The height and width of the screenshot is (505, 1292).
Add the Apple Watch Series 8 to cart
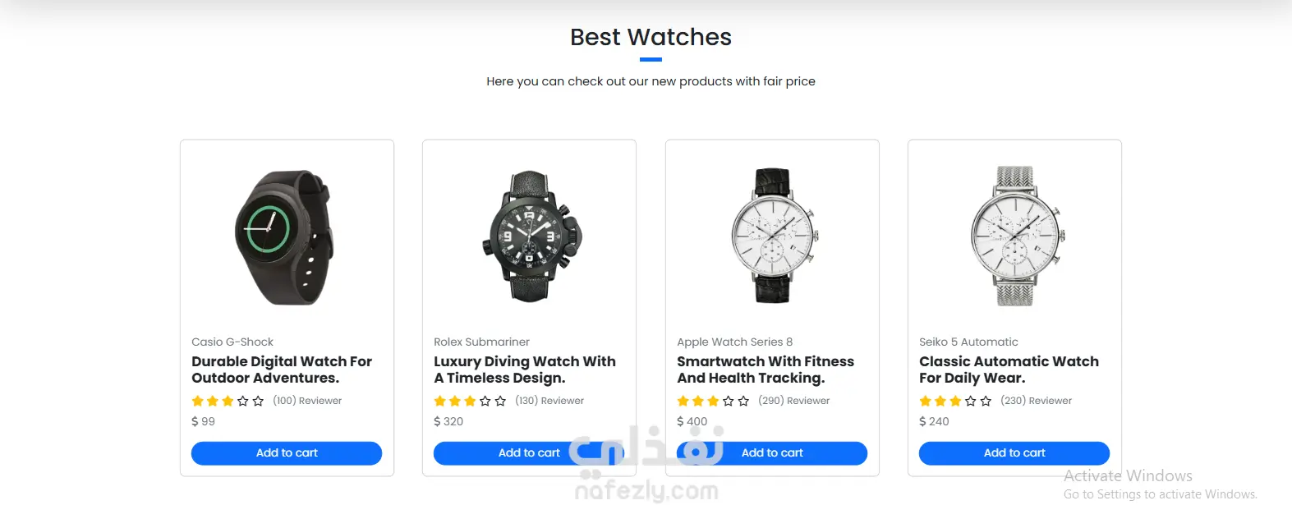coord(772,453)
